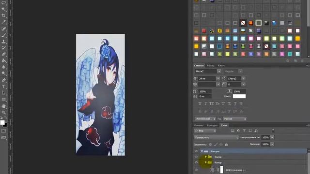Hide the Колоры group layer
The width and height of the screenshot is (310, 174).
click(x=196, y=151)
